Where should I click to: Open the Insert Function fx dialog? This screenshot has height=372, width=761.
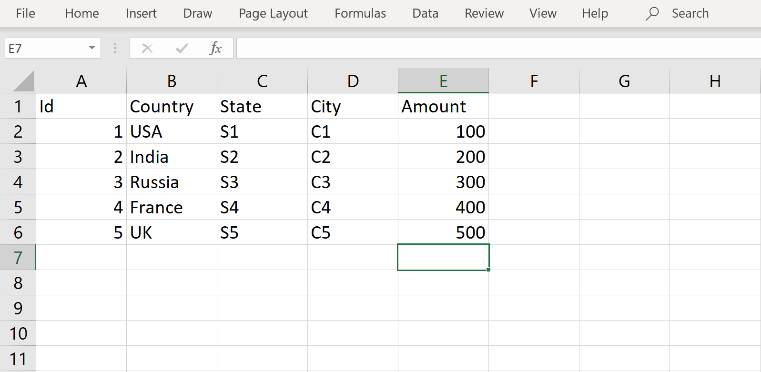(215, 48)
